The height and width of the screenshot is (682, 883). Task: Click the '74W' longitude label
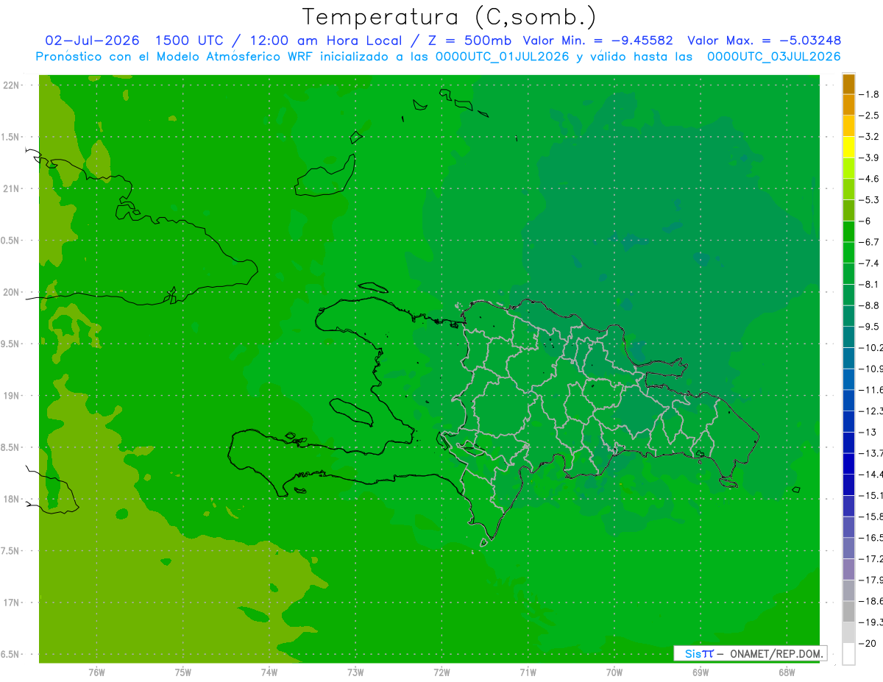[269, 672]
